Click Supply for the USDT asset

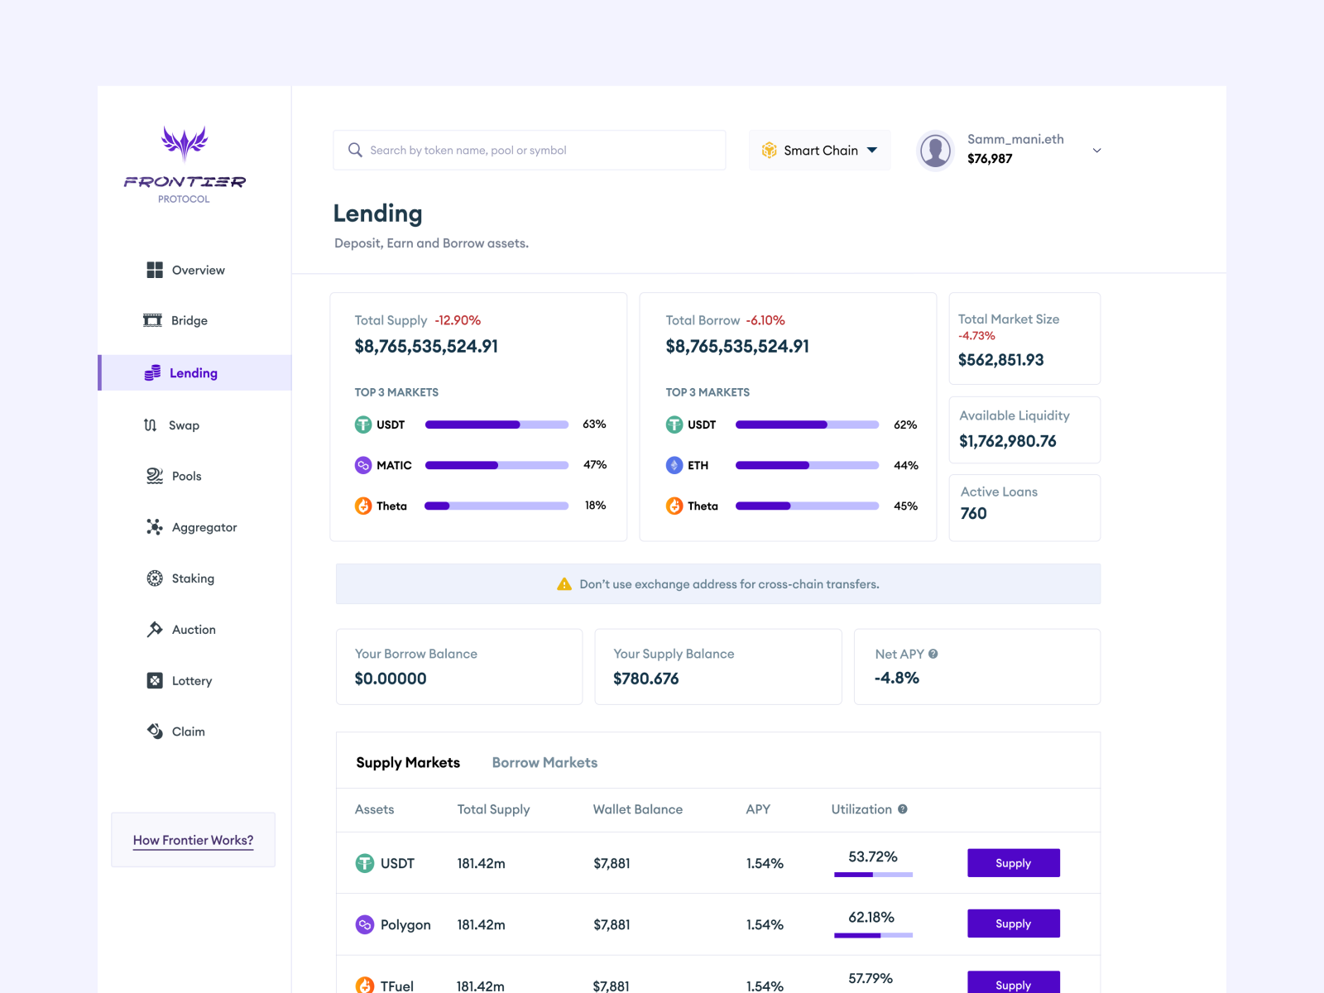(x=1013, y=862)
